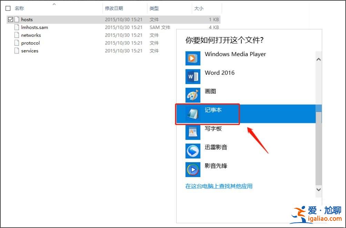The height and width of the screenshot is (228, 346).
Task: Select the services file in the list
Action: click(x=29, y=51)
